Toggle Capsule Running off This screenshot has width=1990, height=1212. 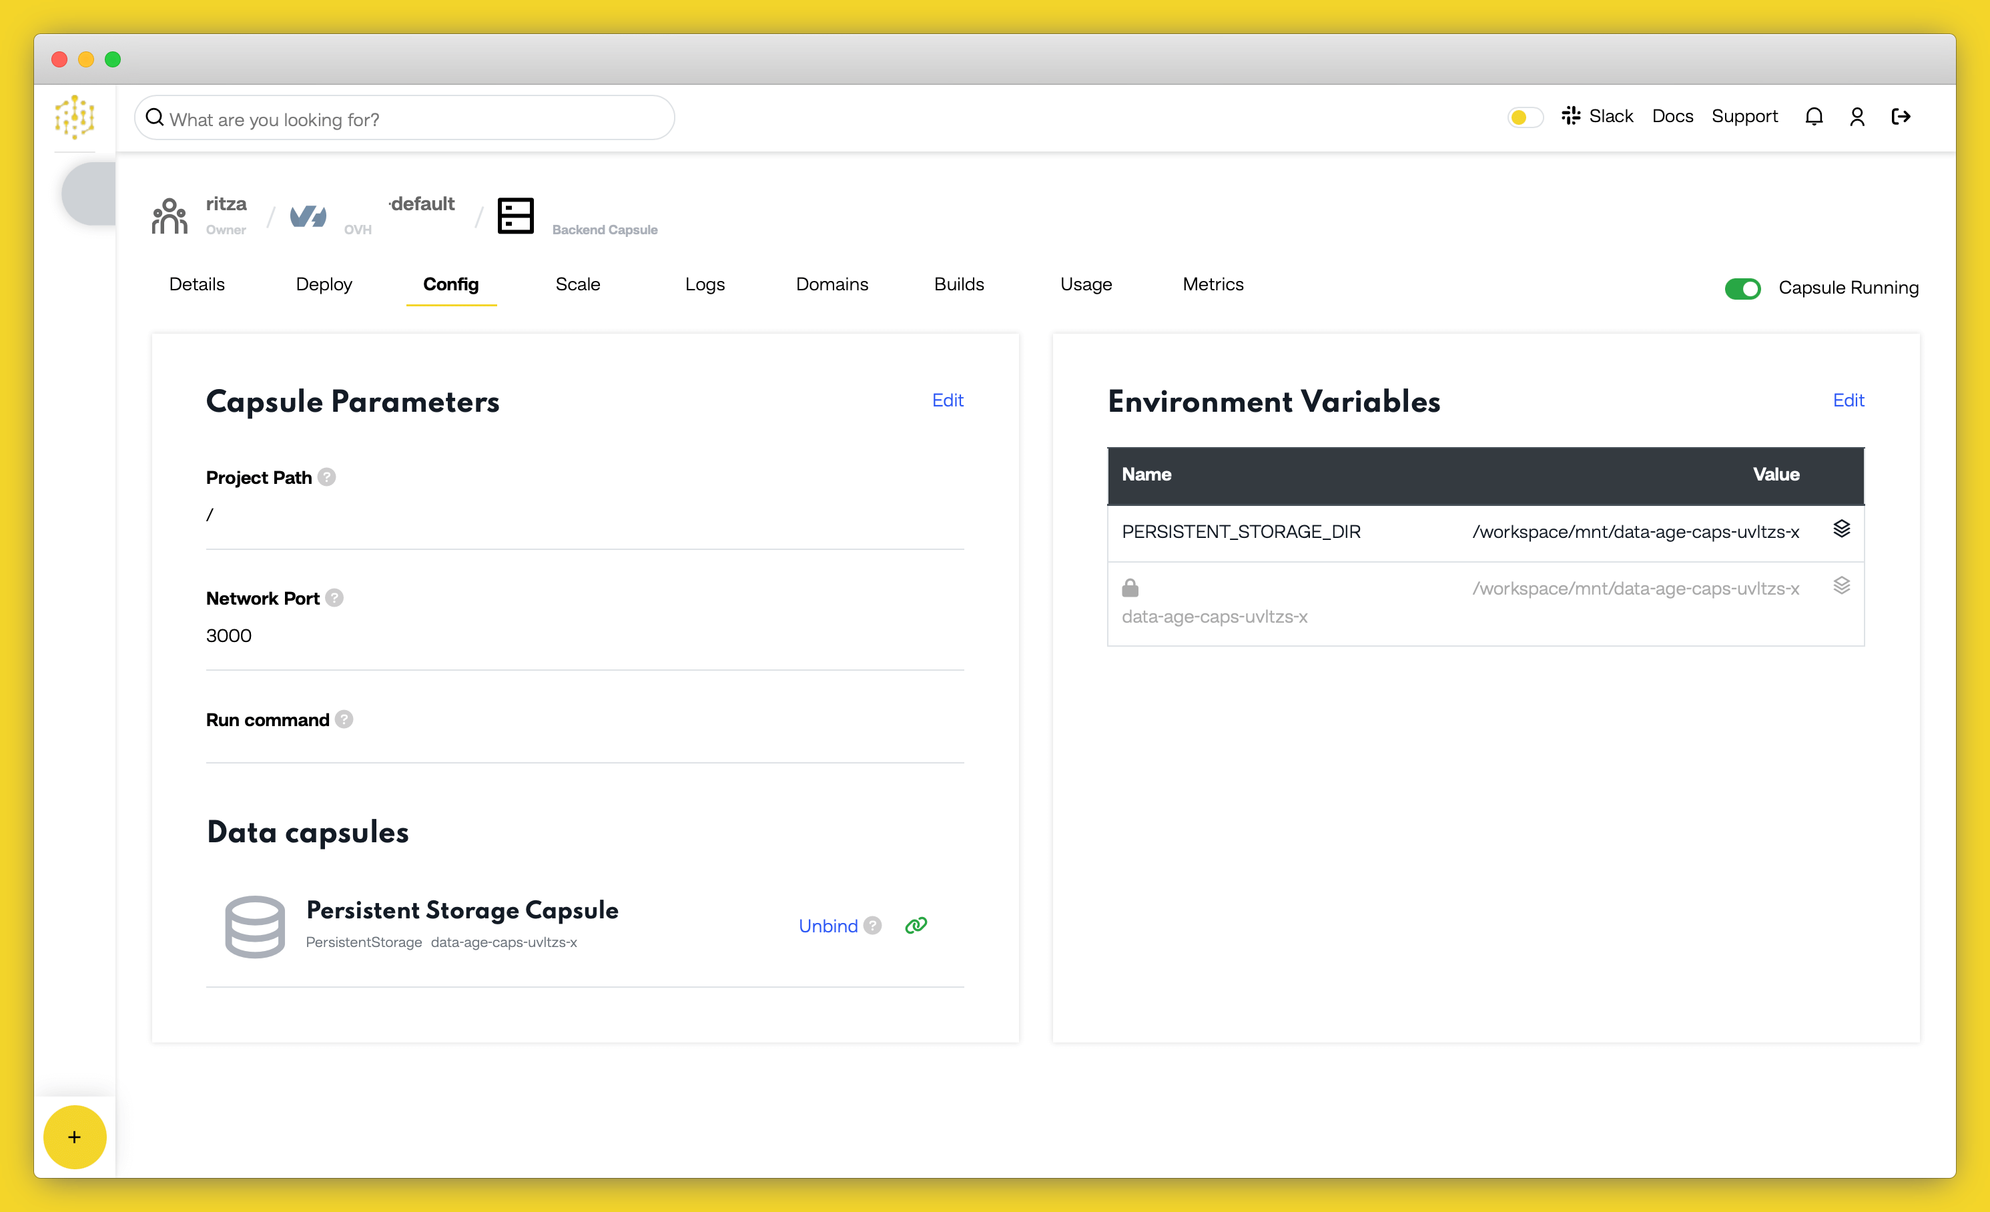point(1743,288)
